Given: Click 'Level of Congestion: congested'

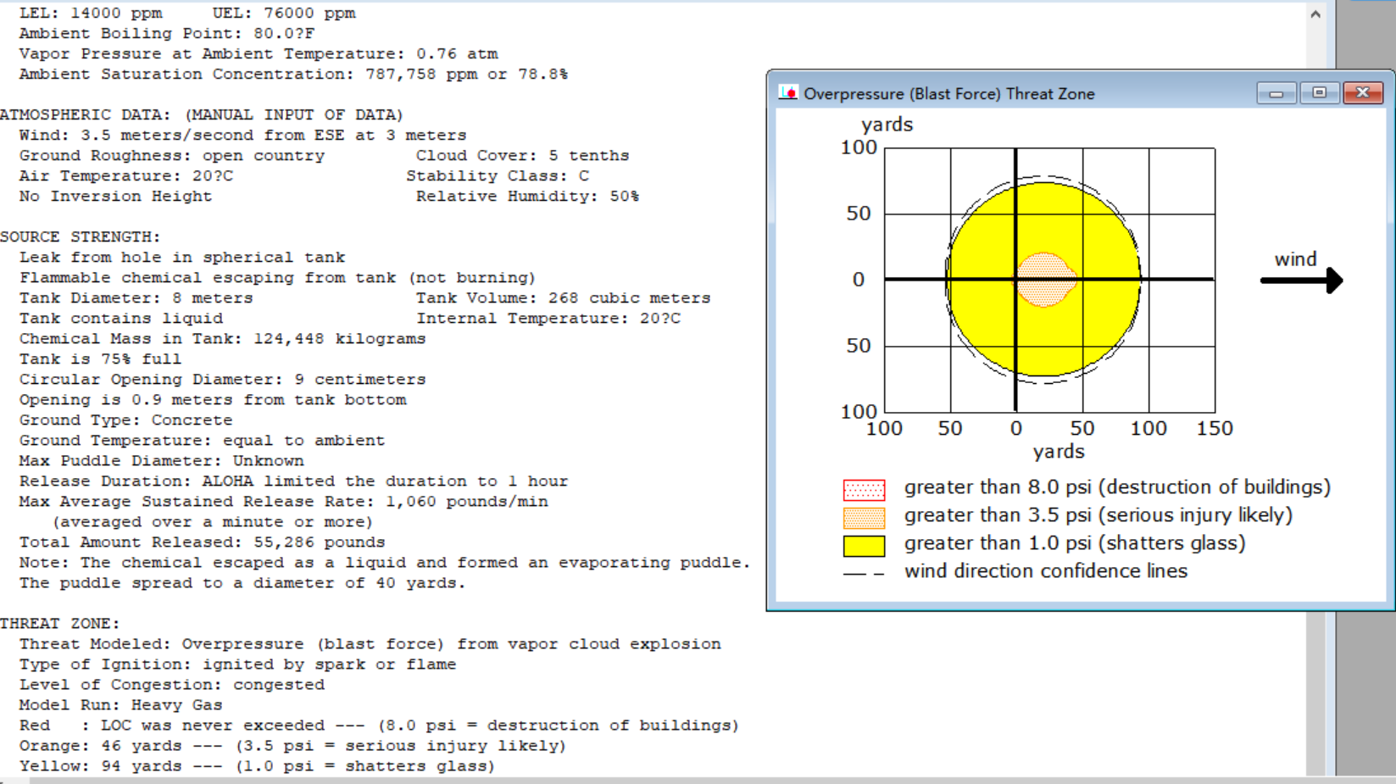Looking at the screenshot, I should [172, 685].
